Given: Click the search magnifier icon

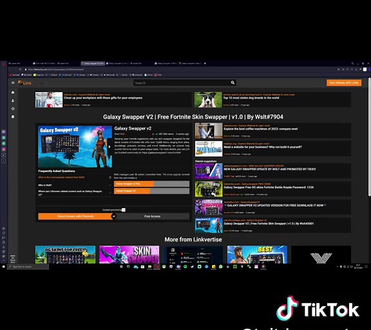Looking at the screenshot, I should (x=233, y=82).
